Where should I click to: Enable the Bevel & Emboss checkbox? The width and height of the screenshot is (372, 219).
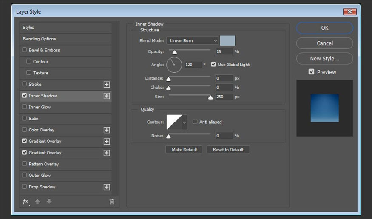(x=24, y=50)
